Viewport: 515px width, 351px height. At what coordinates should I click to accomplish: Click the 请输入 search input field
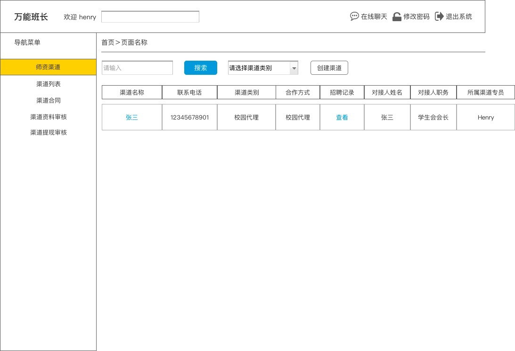[137, 68]
